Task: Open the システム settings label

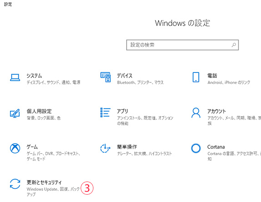Action: (x=34, y=76)
